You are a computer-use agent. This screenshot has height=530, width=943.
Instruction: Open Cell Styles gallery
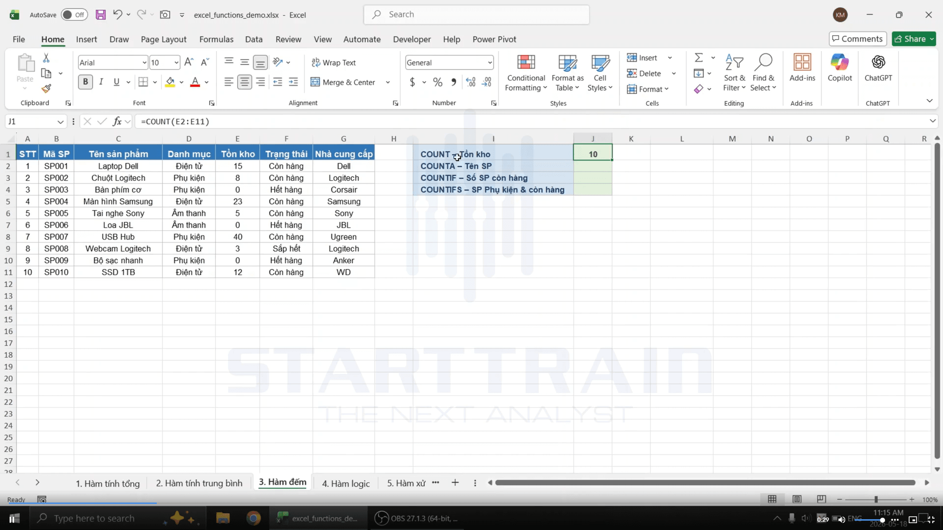[x=600, y=74]
